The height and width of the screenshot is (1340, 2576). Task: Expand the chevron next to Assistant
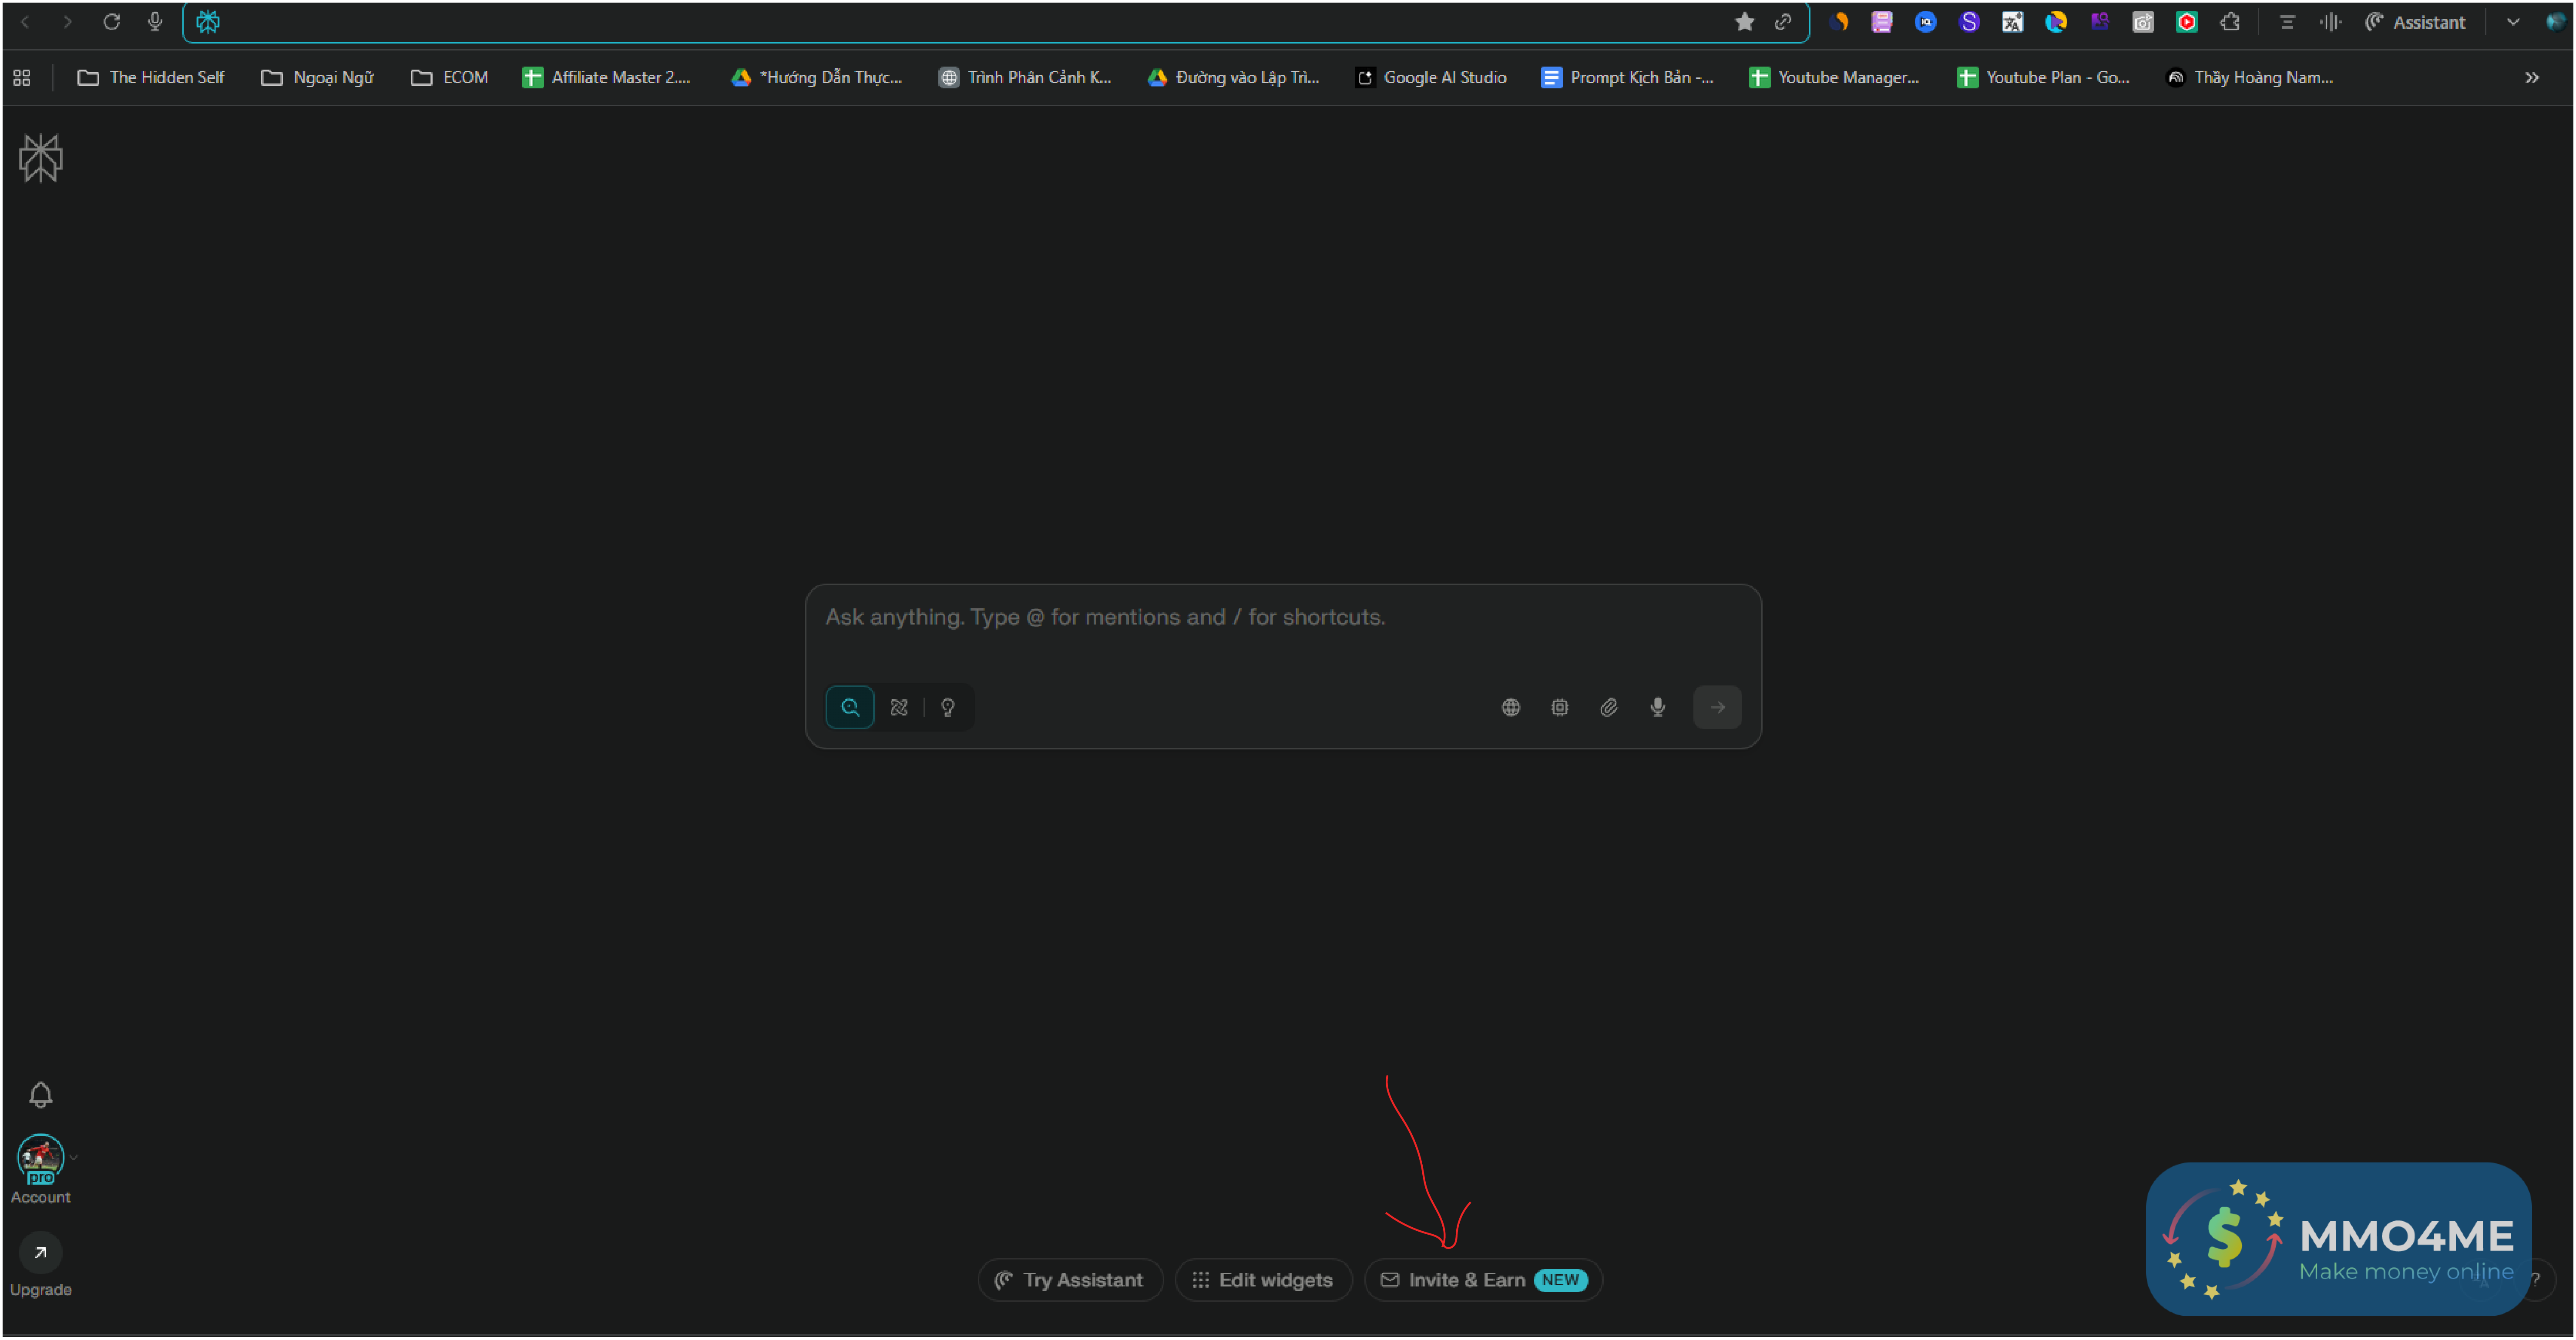[x=2512, y=22]
